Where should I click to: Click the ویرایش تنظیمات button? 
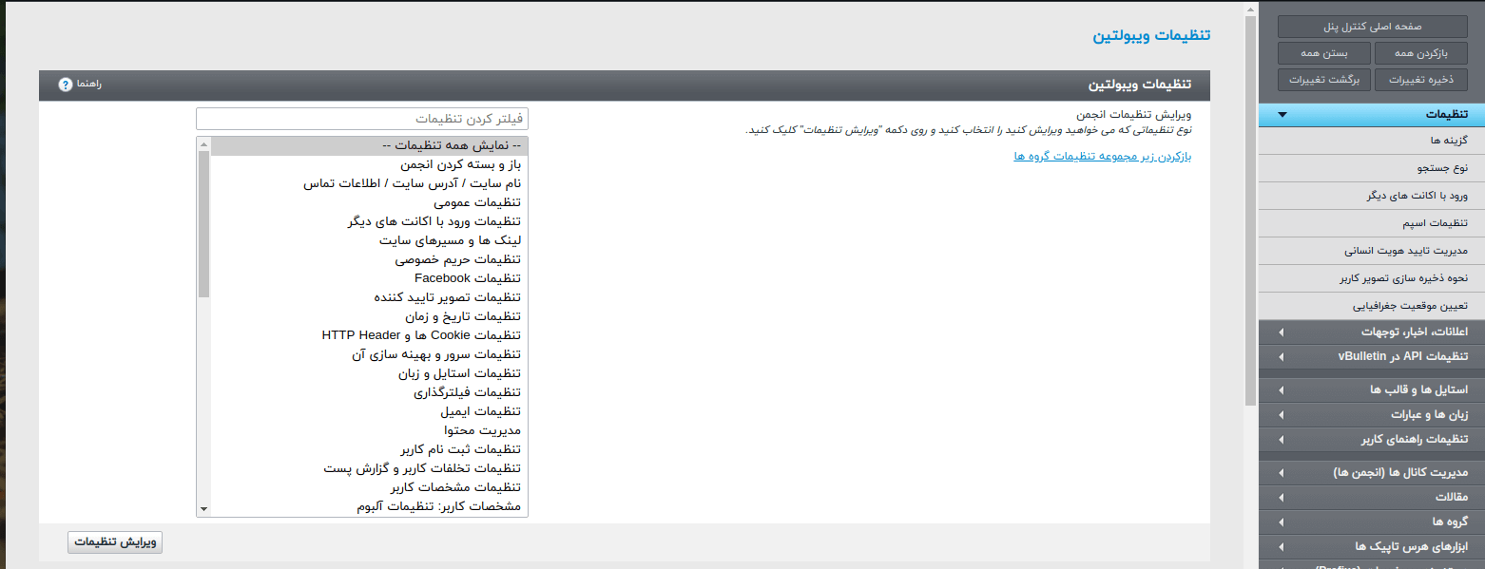click(115, 542)
